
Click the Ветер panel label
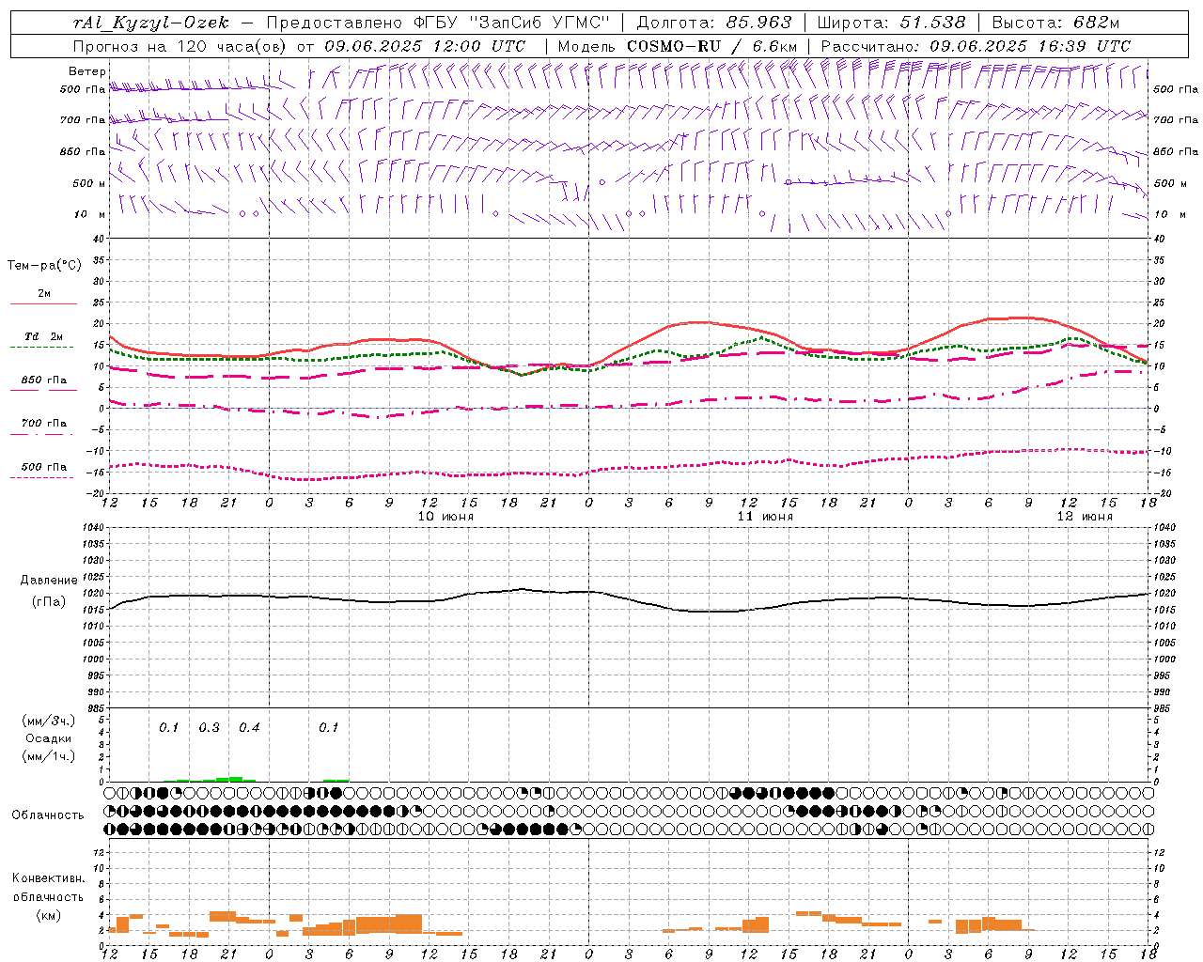pos(87,71)
